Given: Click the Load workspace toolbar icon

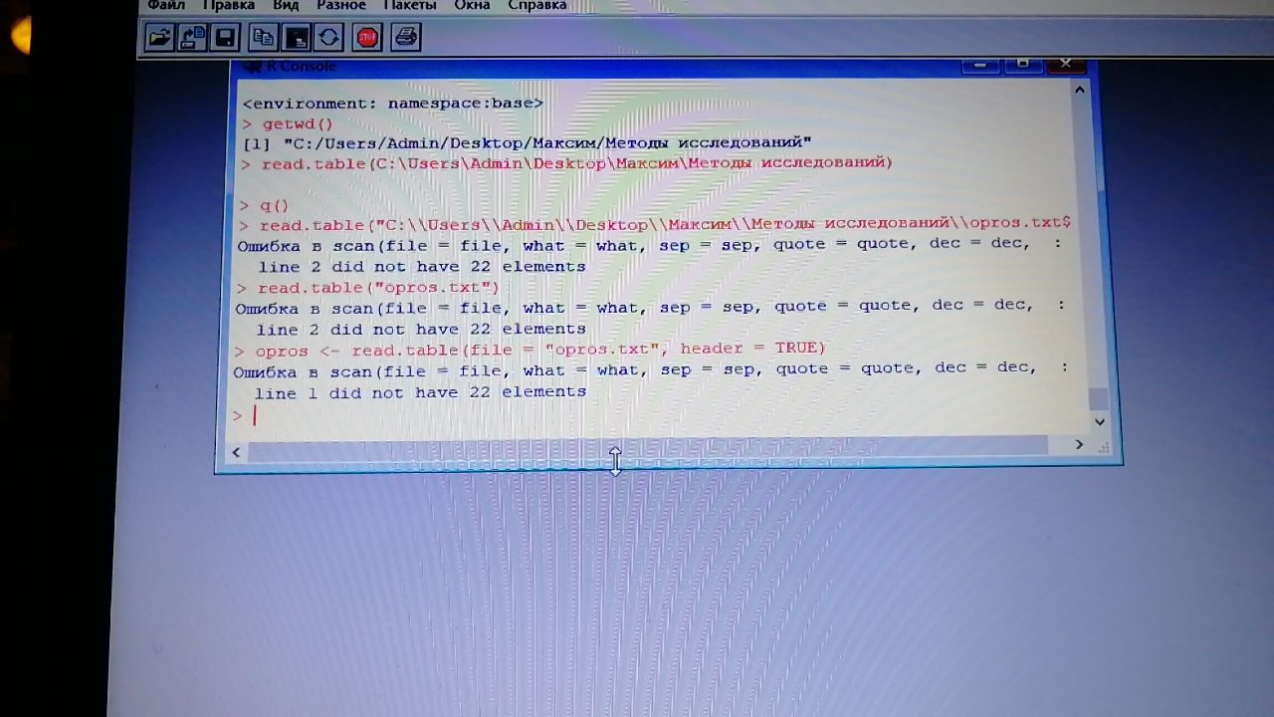Looking at the screenshot, I should click(192, 38).
